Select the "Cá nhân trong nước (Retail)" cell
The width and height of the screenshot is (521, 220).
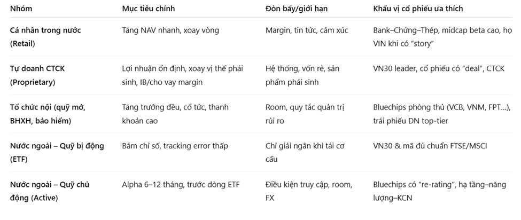coord(45,36)
